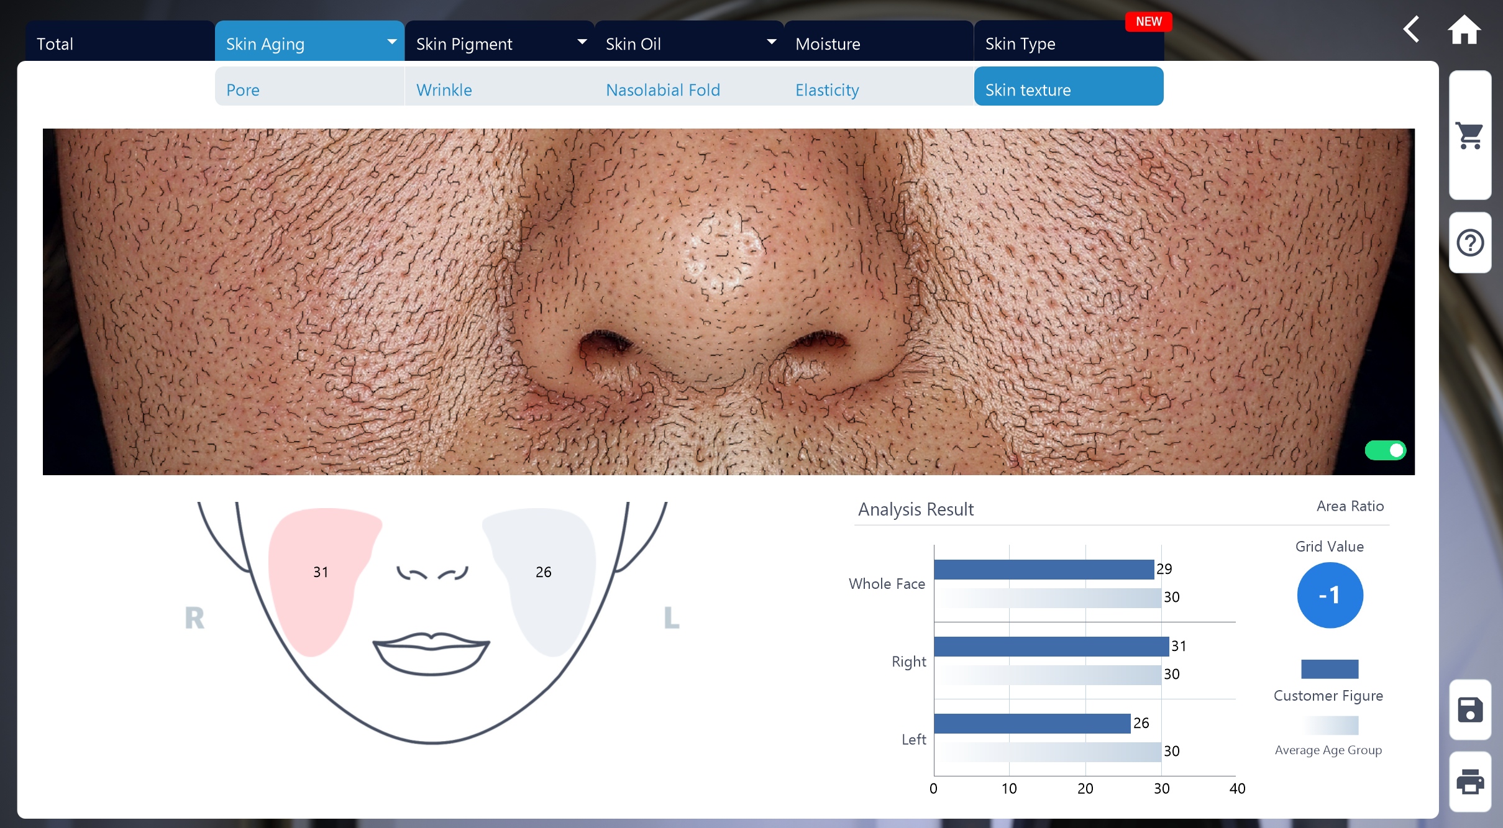Click the Area Ratio link

[x=1350, y=506]
